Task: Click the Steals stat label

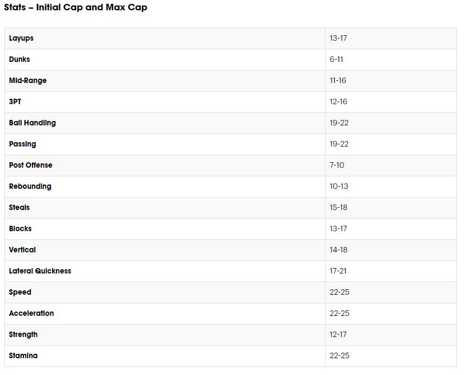Action: point(20,208)
